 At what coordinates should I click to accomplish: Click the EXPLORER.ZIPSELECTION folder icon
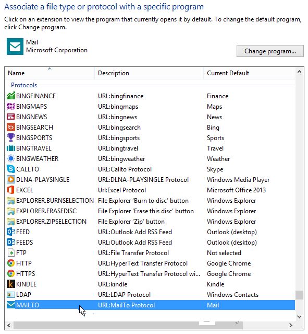coord(11,221)
